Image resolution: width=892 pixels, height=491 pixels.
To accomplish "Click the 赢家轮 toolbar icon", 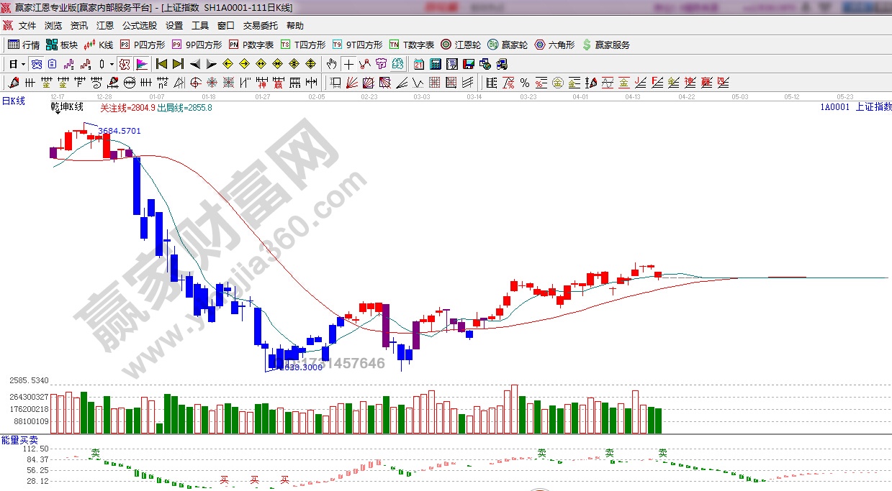I will coord(508,45).
